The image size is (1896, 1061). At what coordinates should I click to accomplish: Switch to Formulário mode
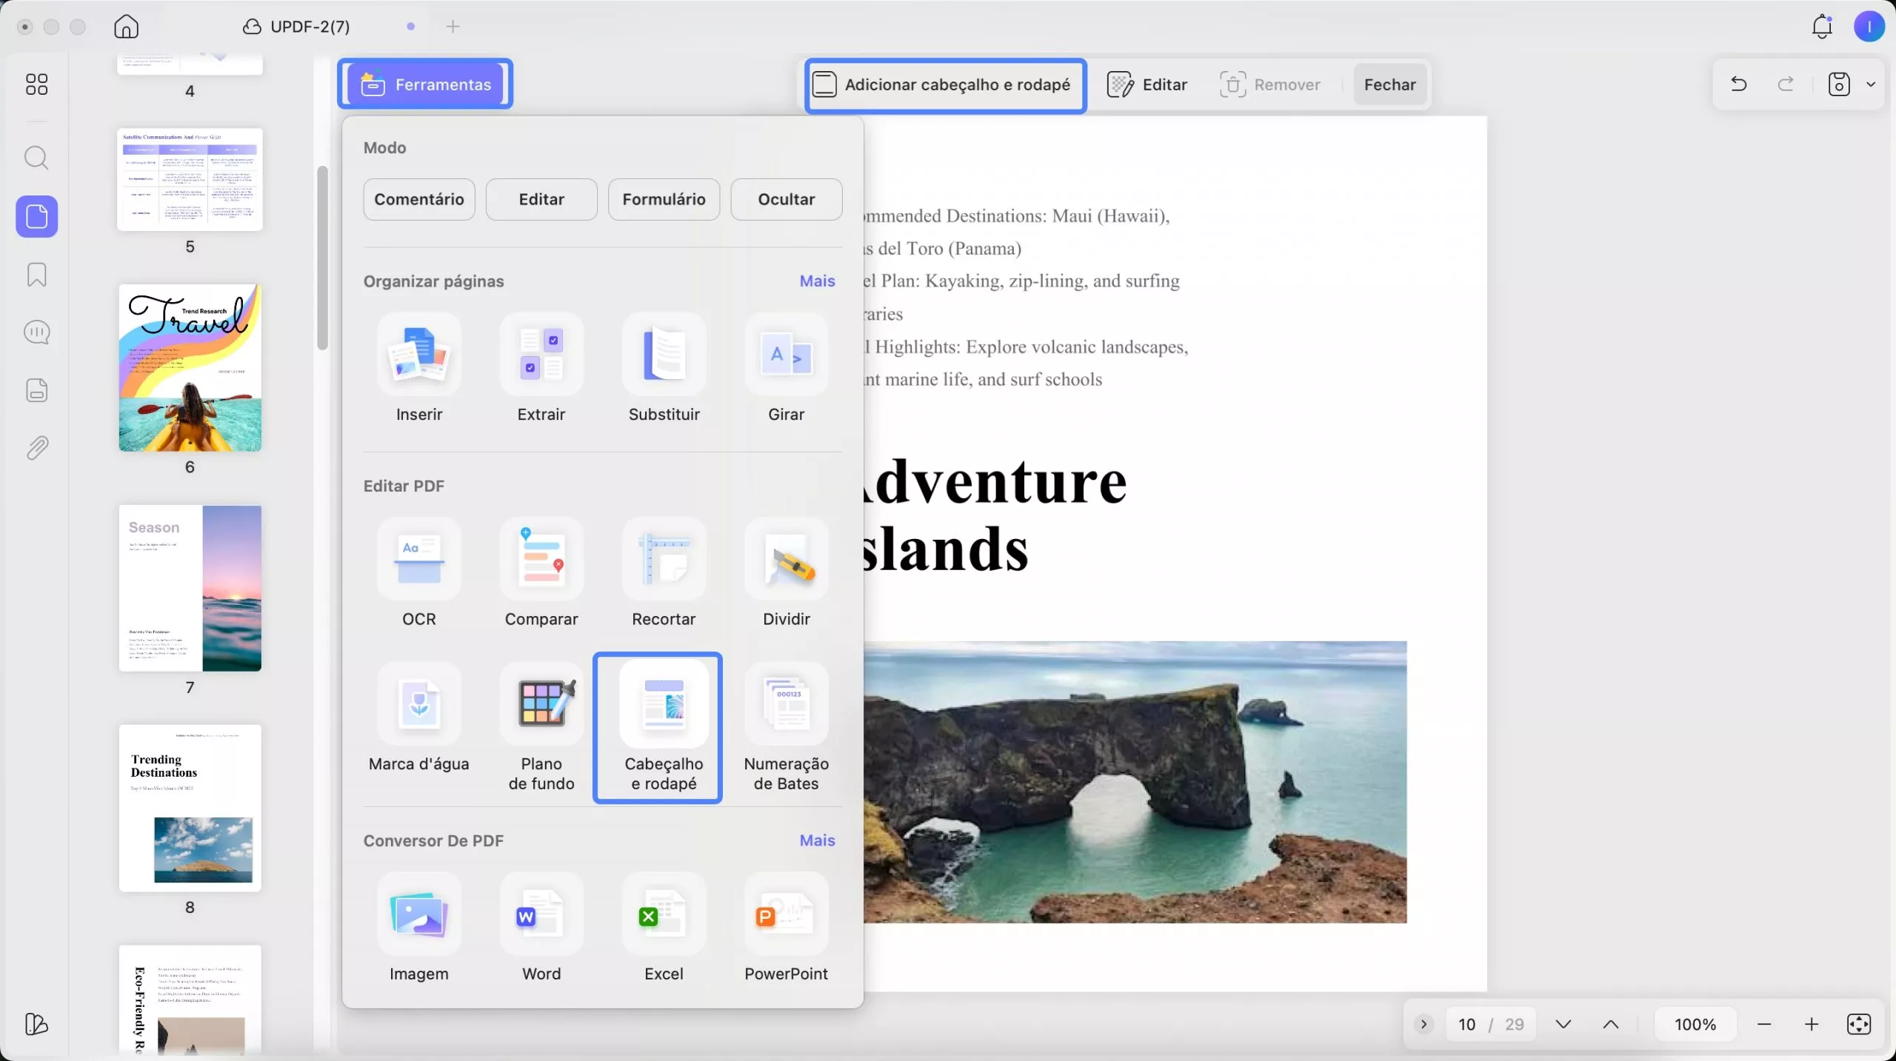[664, 199]
